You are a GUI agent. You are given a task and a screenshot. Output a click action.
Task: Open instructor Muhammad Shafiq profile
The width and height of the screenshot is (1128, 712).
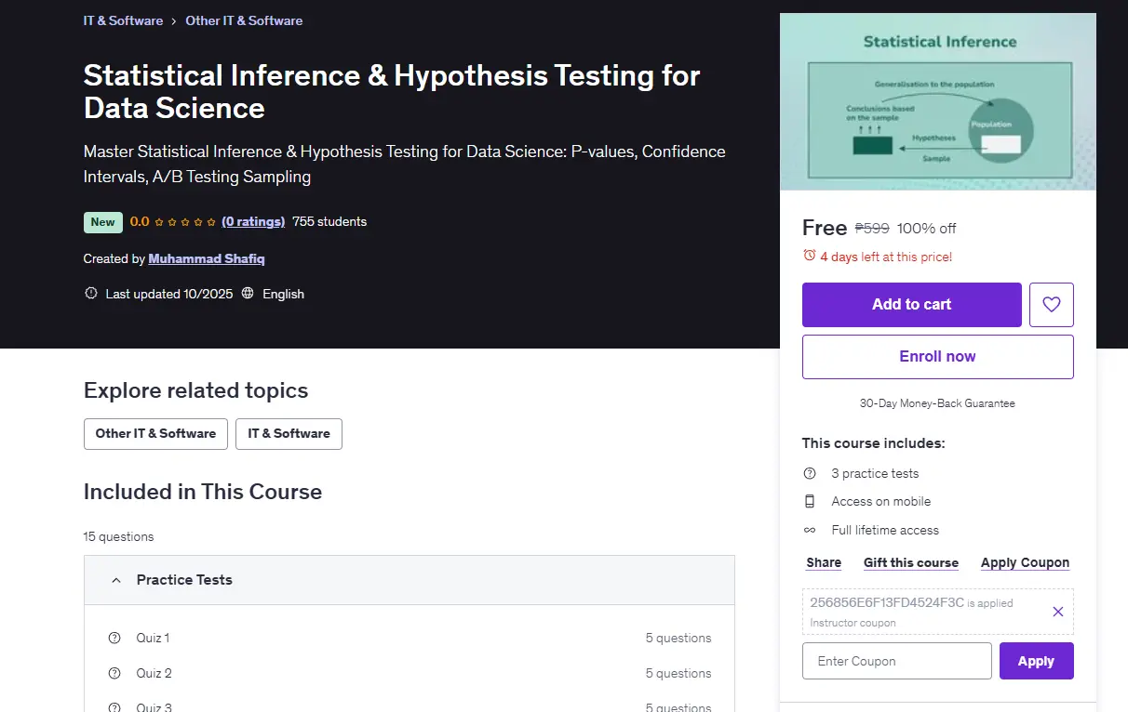point(207,258)
